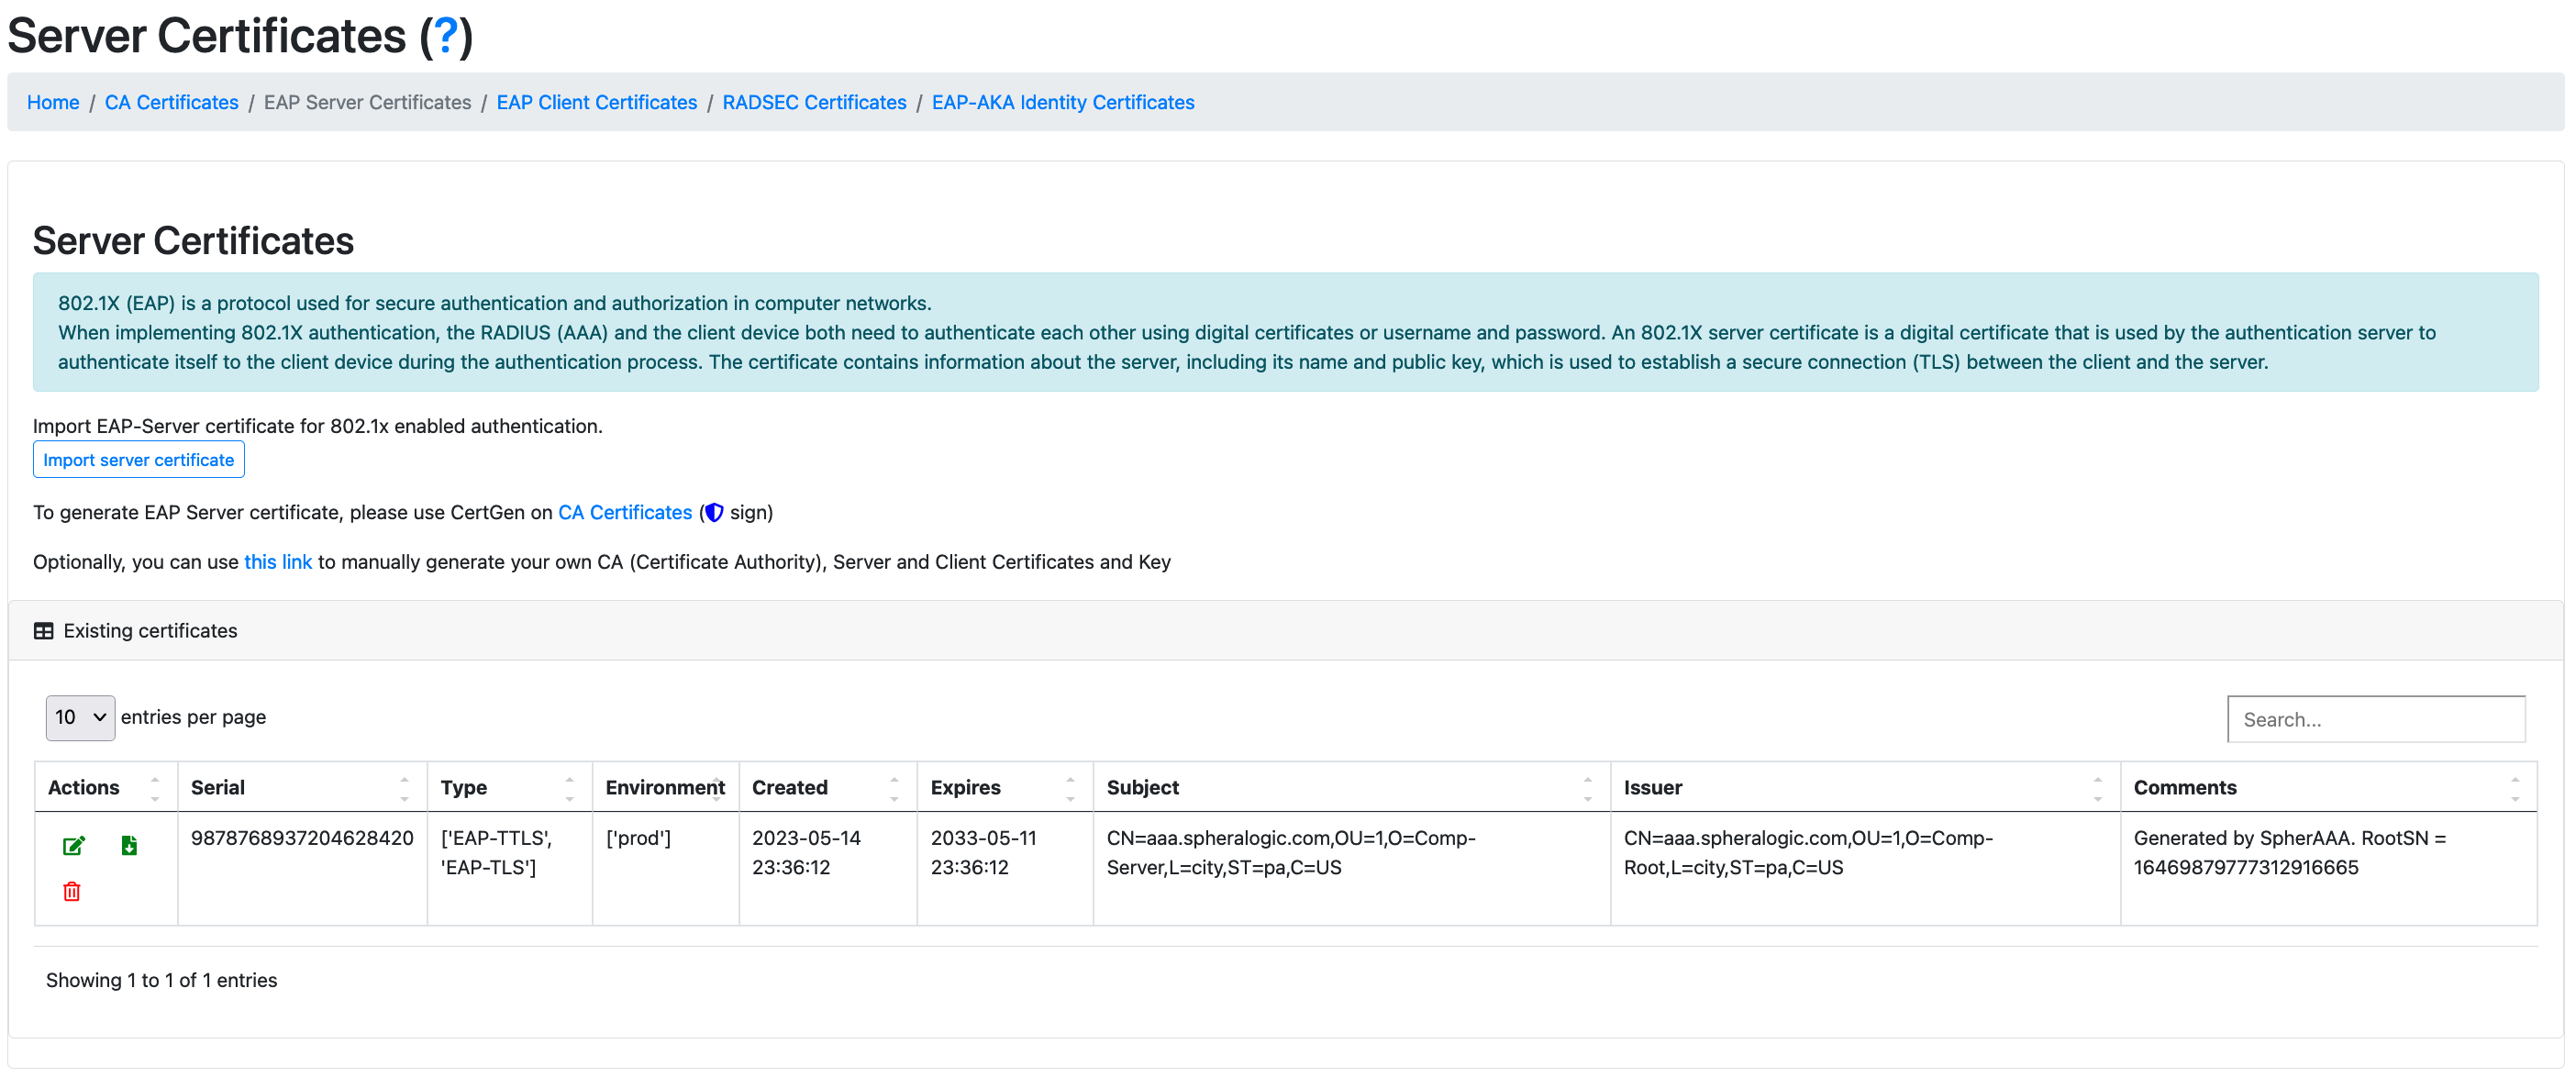Open RADSEC Certificates breadcrumb
This screenshot has width=2576, height=1077.
pyautogui.click(x=814, y=103)
